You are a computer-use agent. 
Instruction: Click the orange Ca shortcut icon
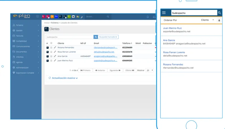[x=52, y=17]
